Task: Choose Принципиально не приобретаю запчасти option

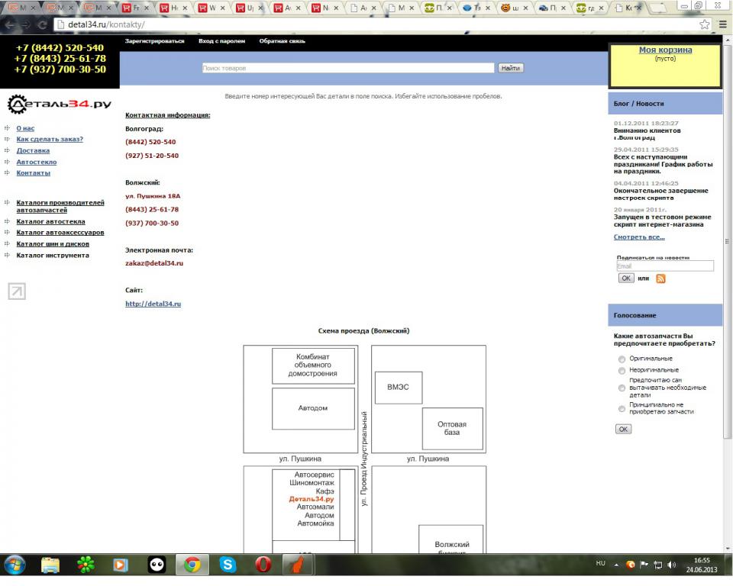Action: coord(622,409)
